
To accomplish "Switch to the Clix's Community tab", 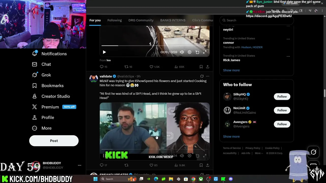I will (x=202, y=20).
